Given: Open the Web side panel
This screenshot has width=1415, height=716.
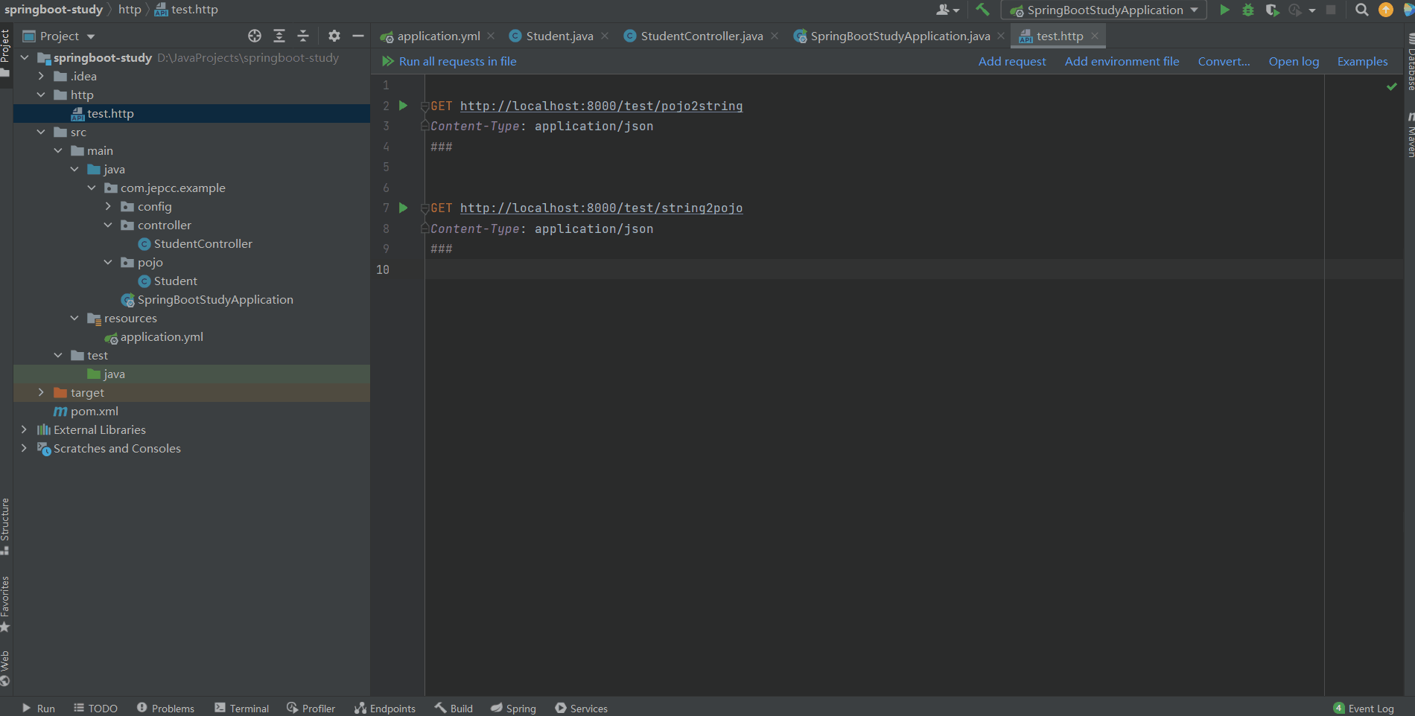Looking at the screenshot, I should [x=5, y=668].
